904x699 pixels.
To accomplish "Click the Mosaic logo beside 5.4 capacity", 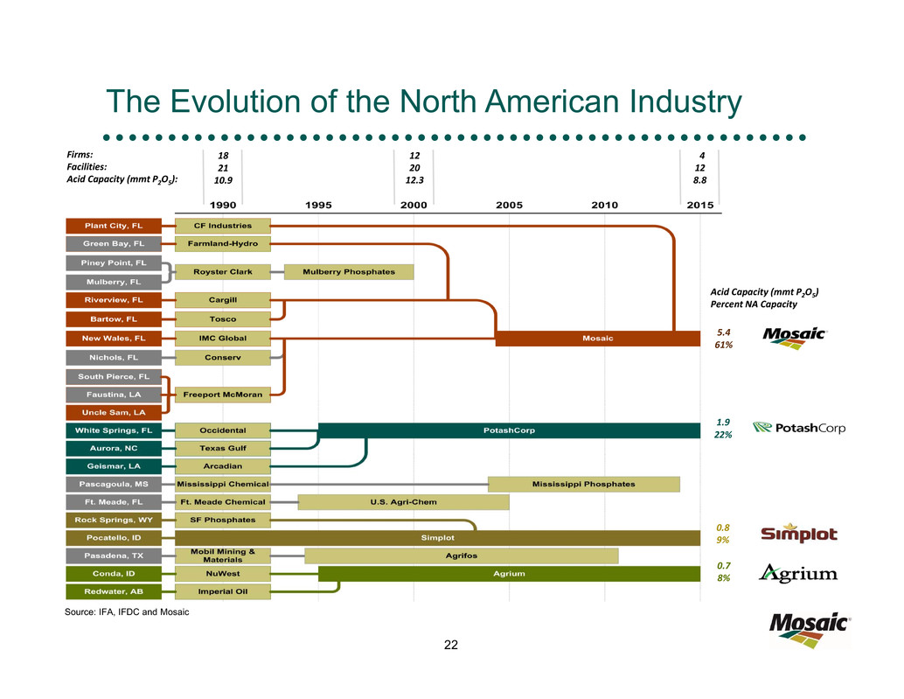I will tap(795, 339).
